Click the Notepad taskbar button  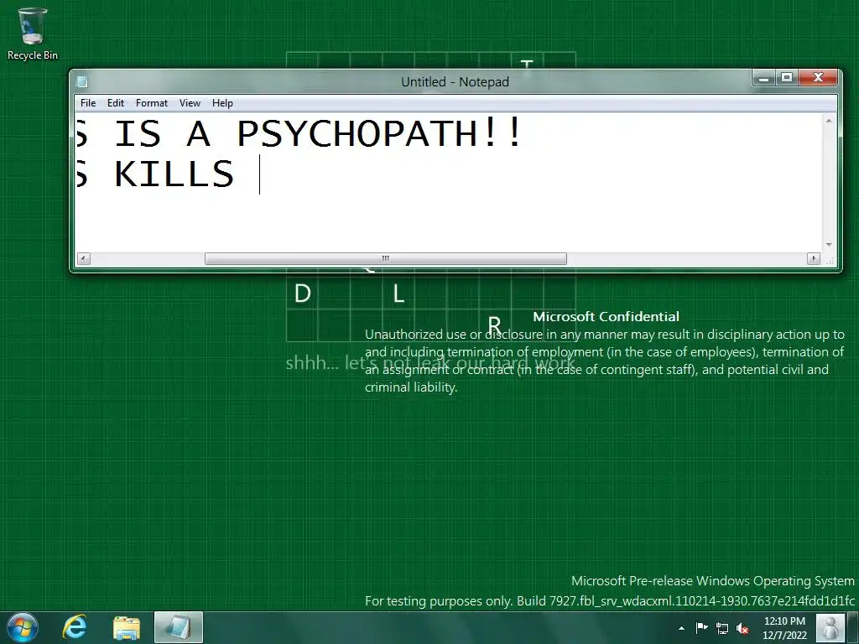(179, 627)
